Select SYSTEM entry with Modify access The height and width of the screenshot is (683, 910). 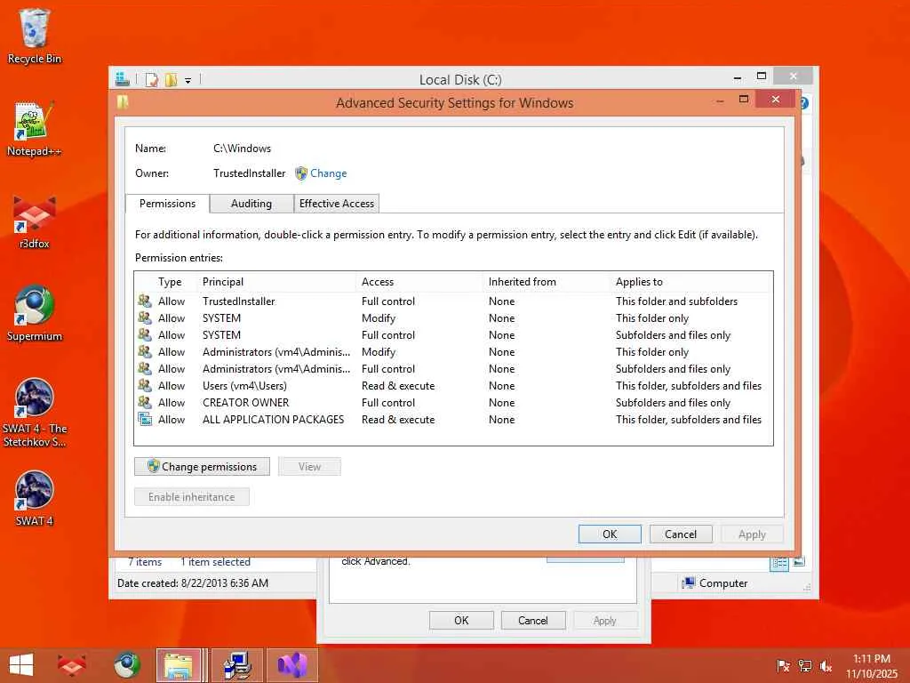(x=453, y=317)
